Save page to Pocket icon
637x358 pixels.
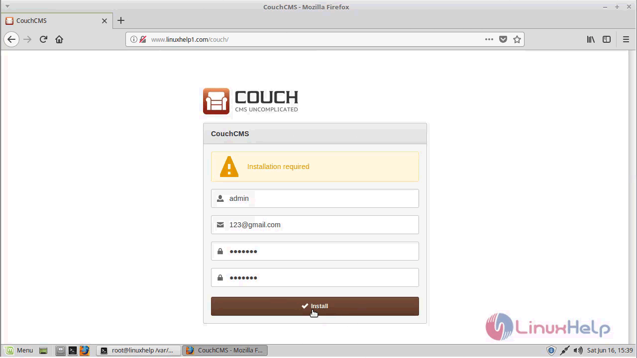click(503, 39)
